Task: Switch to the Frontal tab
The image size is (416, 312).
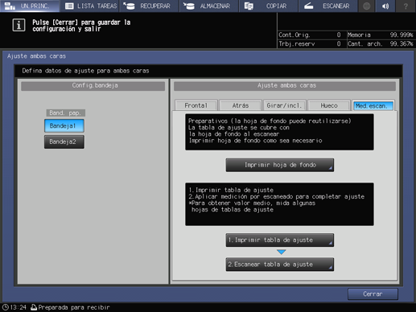Action: [x=196, y=105]
